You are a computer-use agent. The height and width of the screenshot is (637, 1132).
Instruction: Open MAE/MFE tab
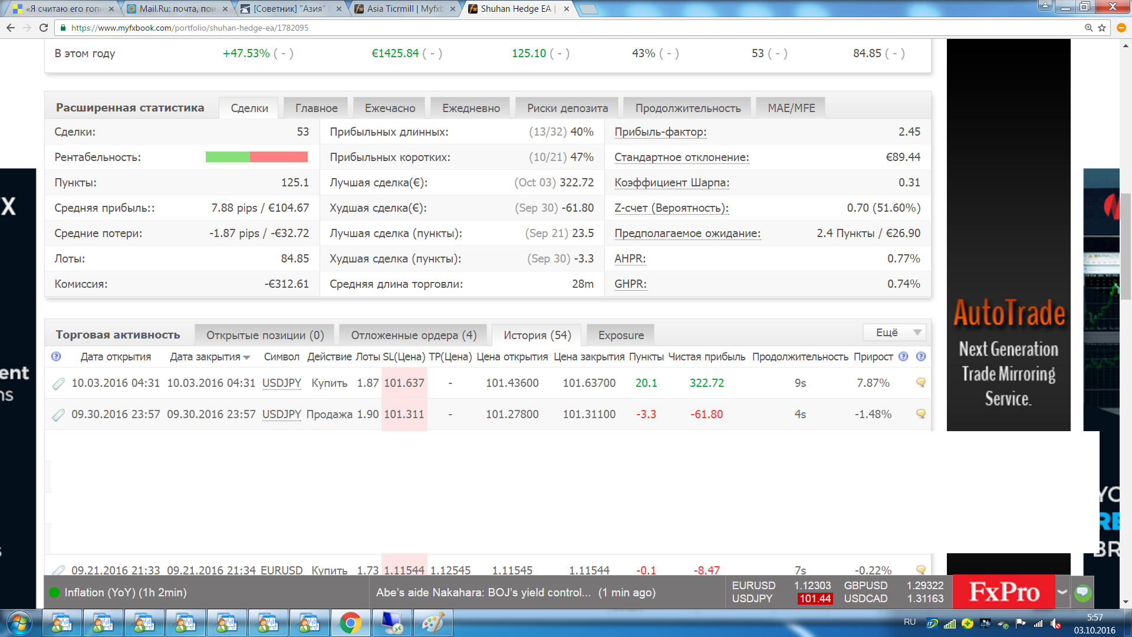click(x=791, y=108)
